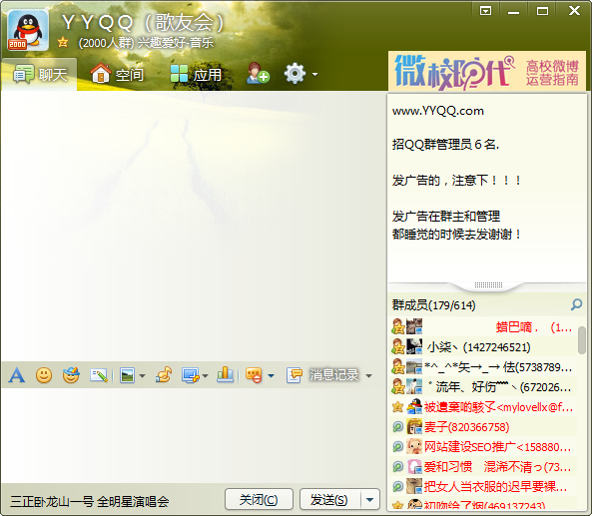Open the 微校时代 banner ad
Image resolution: width=592 pixels, height=516 pixels.
[487, 71]
